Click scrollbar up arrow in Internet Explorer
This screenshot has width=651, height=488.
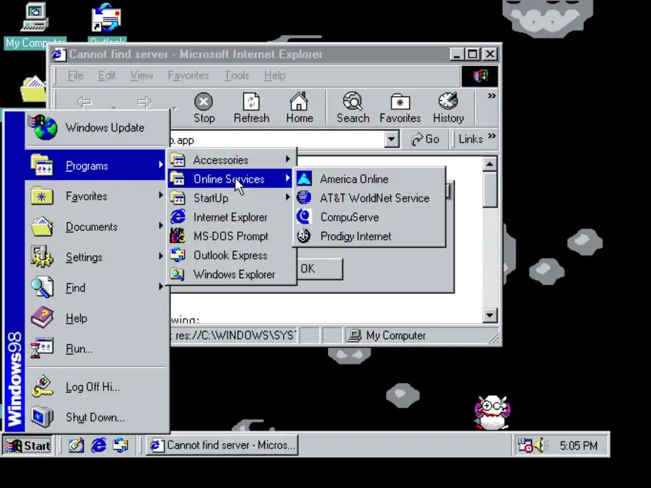pyautogui.click(x=490, y=165)
